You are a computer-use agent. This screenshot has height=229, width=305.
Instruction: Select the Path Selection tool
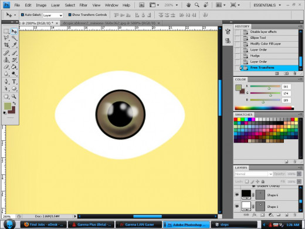pos(6,89)
